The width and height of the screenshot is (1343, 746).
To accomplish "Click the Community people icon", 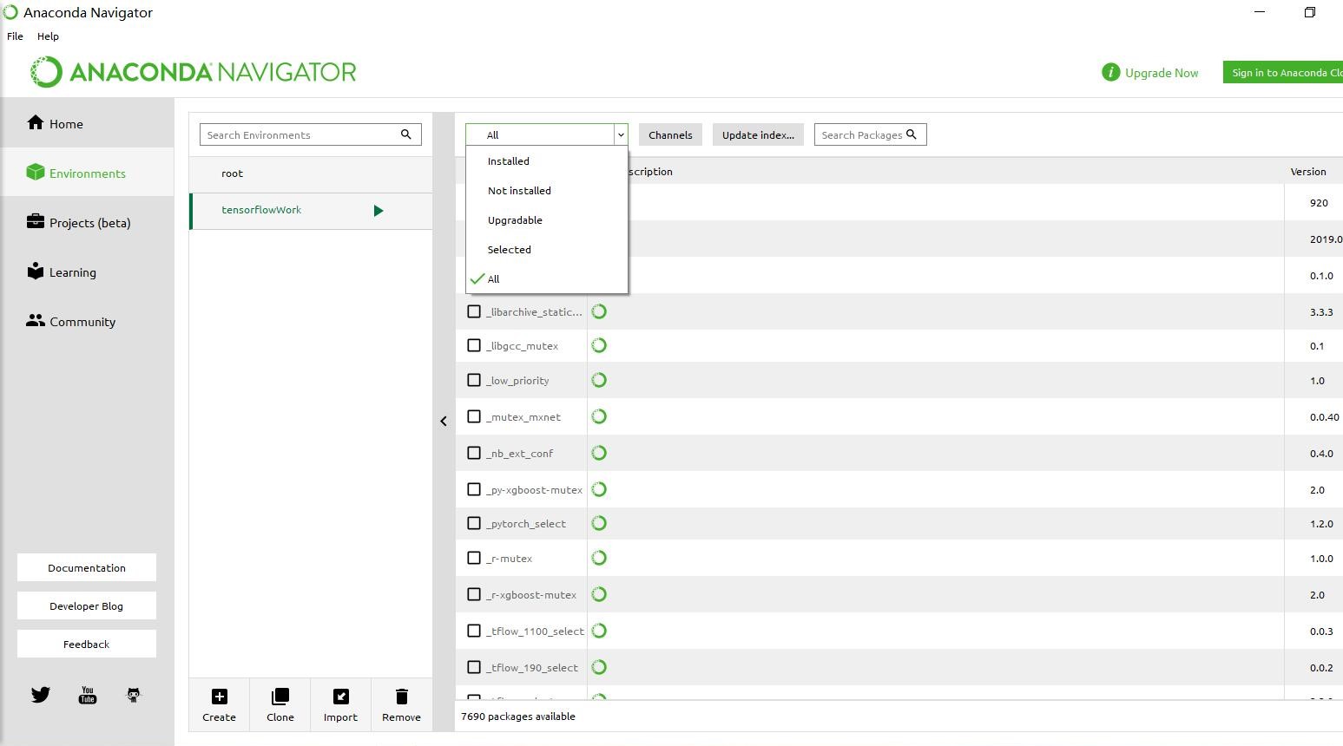I will pos(35,320).
